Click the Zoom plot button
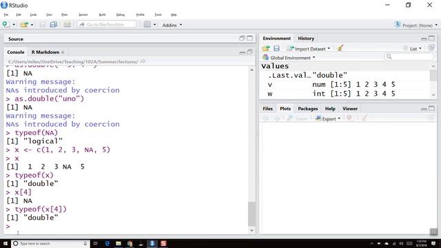441x248 pixels. [x=297, y=118]
